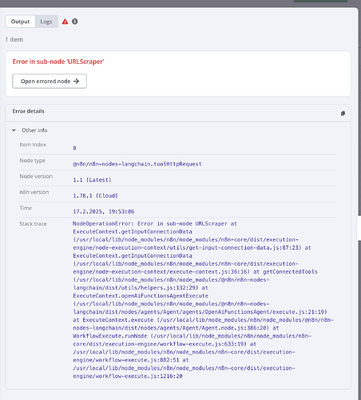This screenshot has height=400, width=361.
Task: Click the Stack trace text block
Action: click(x=203, y=300)
